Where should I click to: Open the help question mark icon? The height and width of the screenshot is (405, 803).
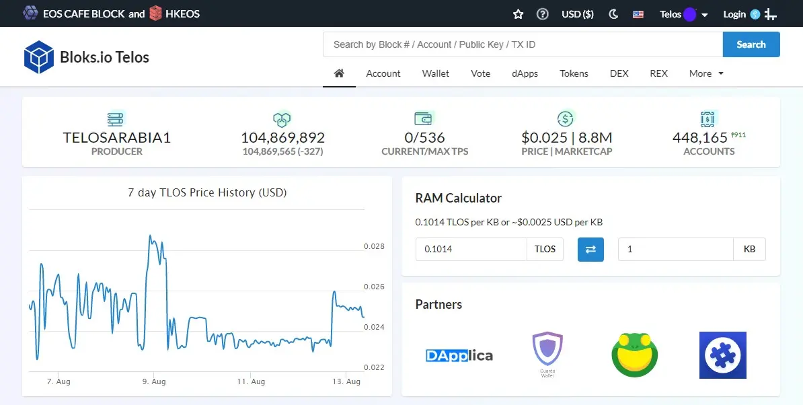tap(542, 14)
